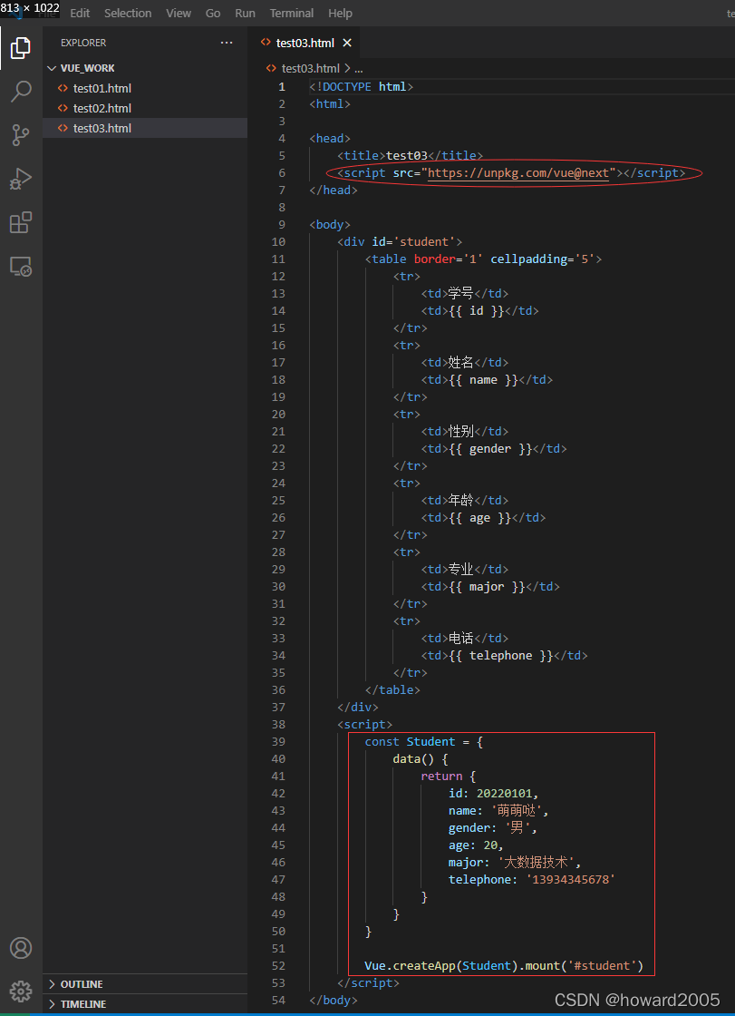735x1016 pixels.
Task: Open test01.html in the Explorer
Action: coord(102,88)
